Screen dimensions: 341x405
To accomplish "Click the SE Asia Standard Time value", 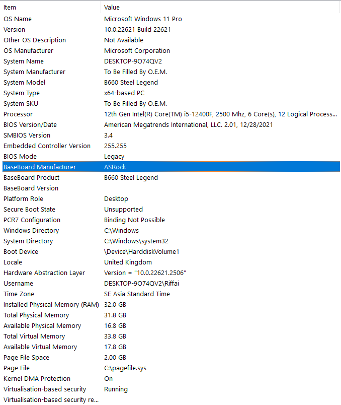I will (137, 294).
